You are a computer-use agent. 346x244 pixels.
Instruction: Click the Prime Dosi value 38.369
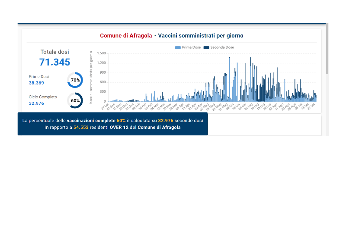point(36,83)
